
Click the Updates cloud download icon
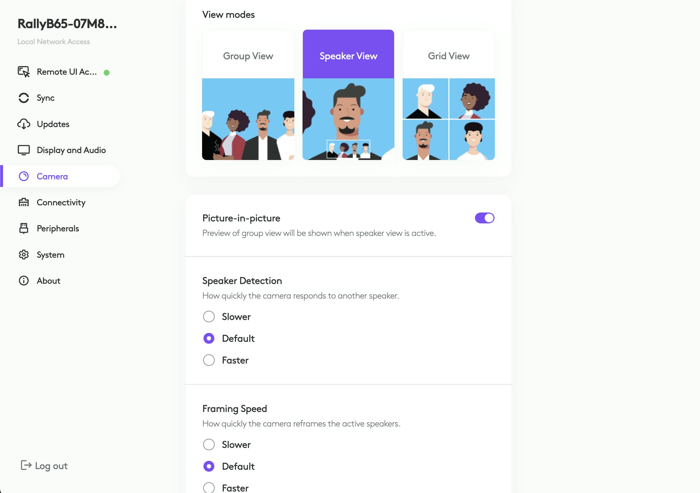24,124
